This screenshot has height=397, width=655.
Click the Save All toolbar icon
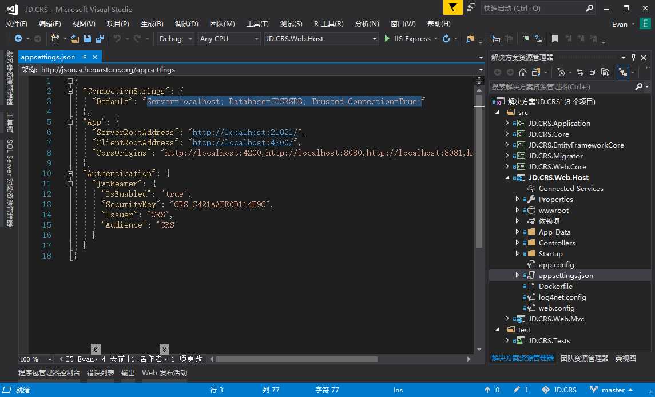click(x=100, y=38)
